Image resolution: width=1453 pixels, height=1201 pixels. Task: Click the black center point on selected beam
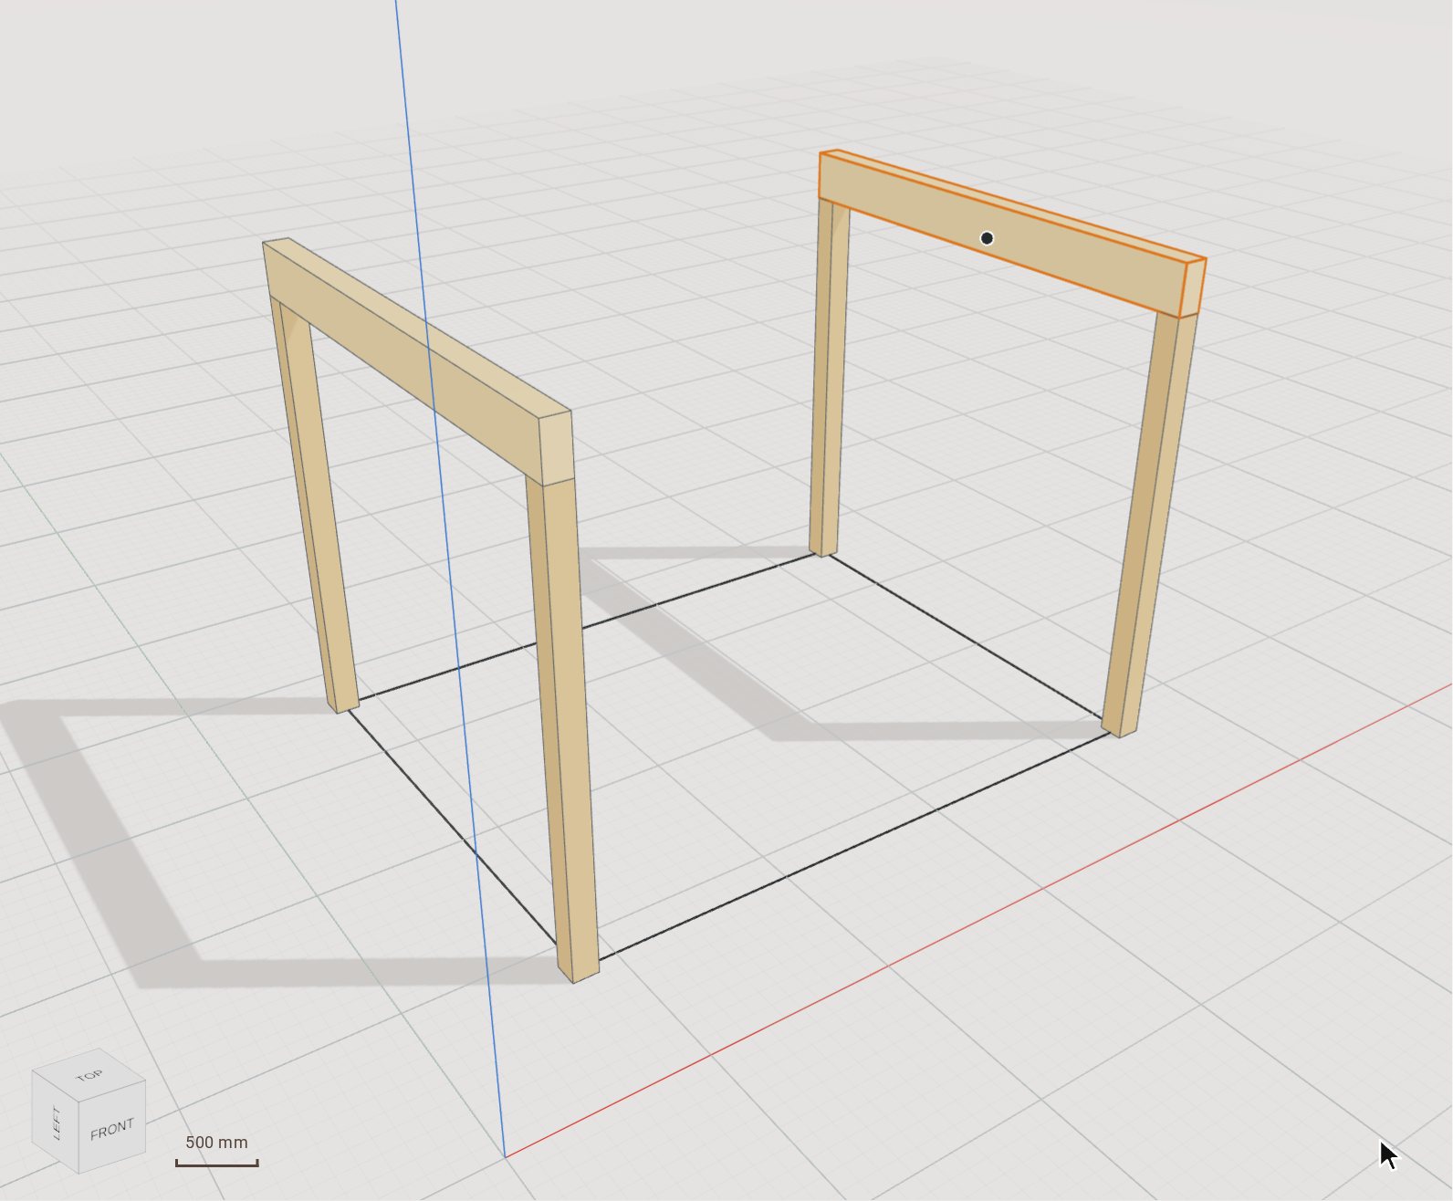coord(987,238)
